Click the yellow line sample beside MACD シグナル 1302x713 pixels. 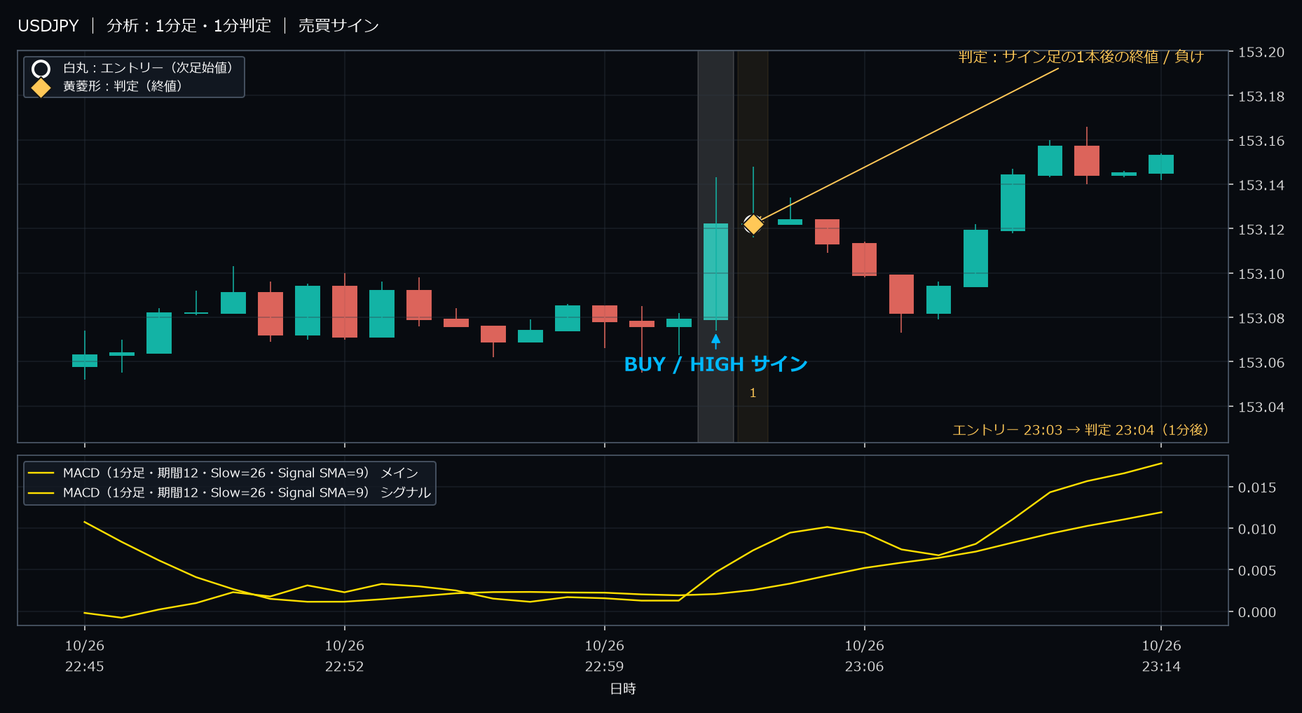point(41,493)
